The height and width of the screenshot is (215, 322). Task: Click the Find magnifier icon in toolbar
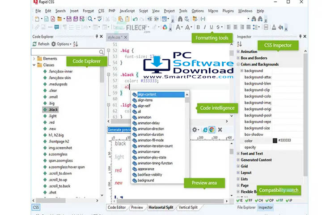90,19
